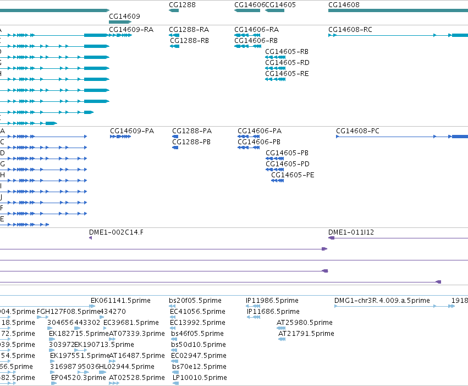Click the CG14606 gene label
Screen dimensions: 468x386
250,5
